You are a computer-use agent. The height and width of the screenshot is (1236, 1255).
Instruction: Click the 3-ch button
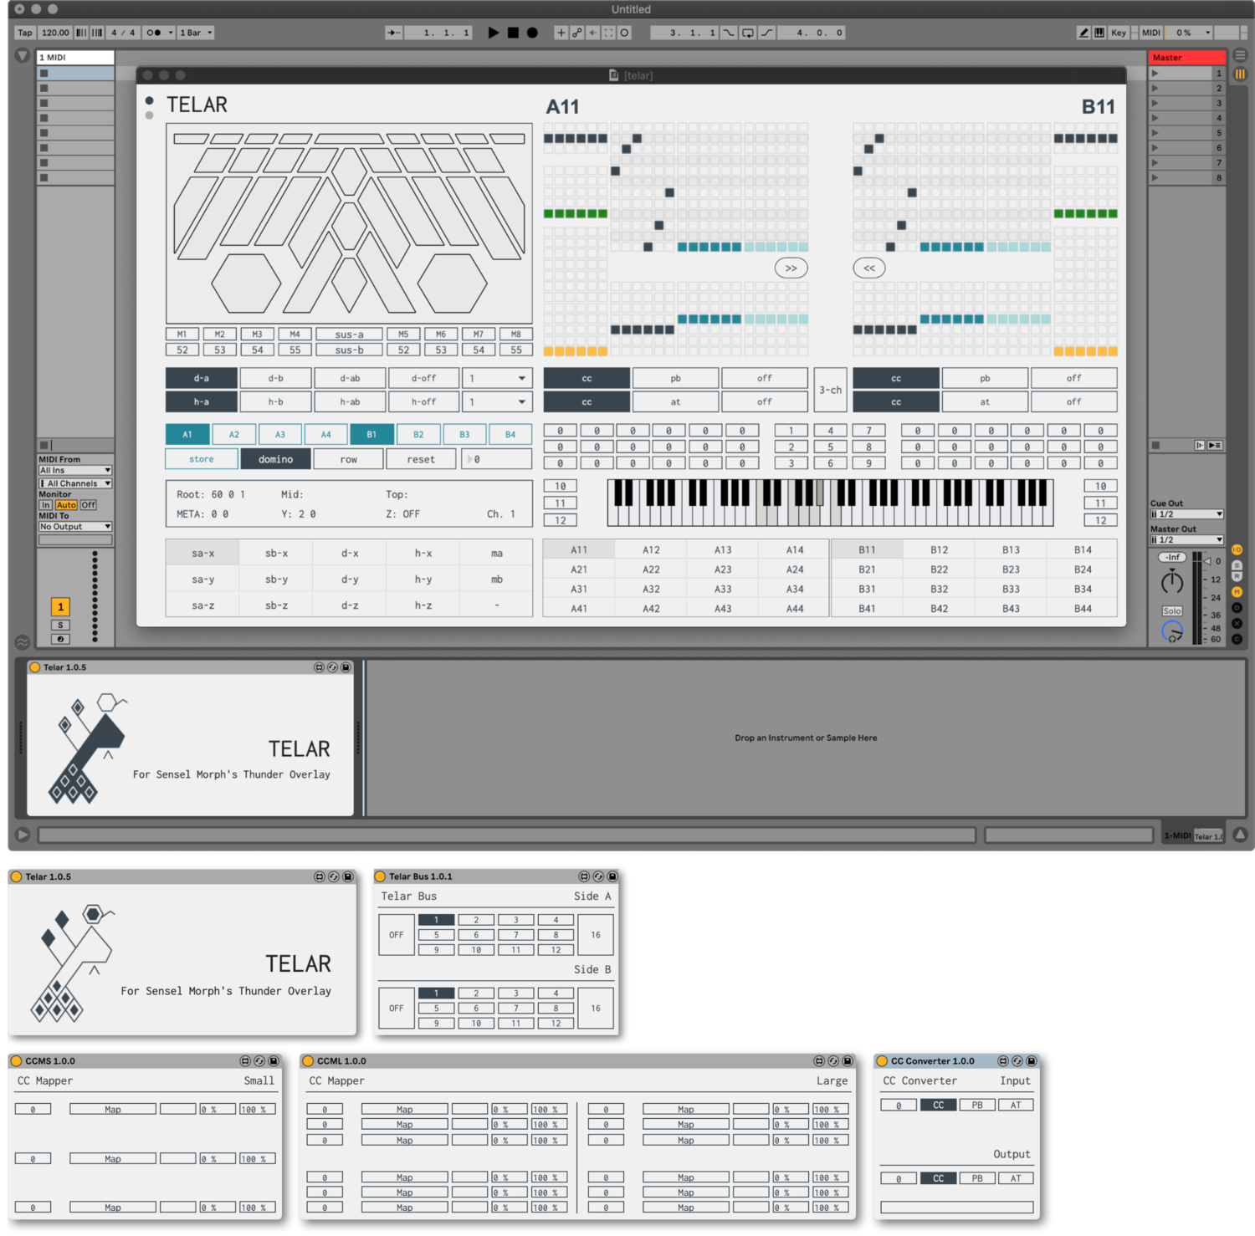[830, 390]
